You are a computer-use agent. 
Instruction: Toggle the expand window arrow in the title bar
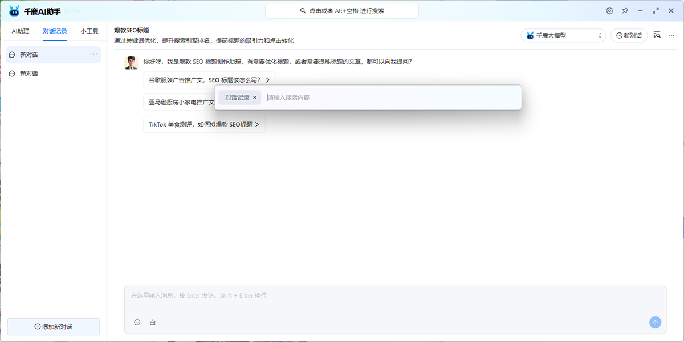coord(655,10)
